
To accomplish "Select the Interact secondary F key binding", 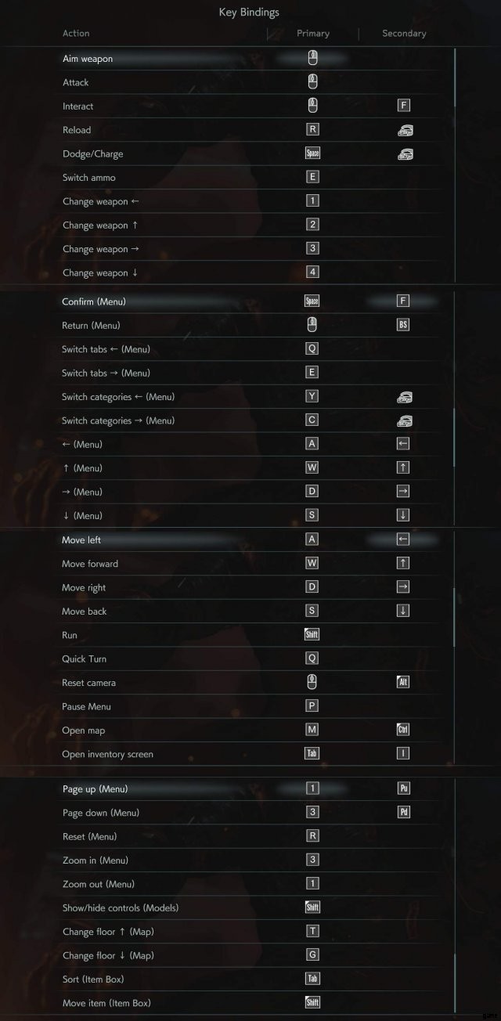I will (x=404, y=106).
